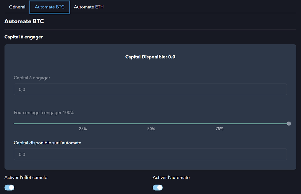The height and width of the screenshot is (194, 301).
Task: Click the Activer l'automate label
Action: pyautogui.click(x=171, y=177)
